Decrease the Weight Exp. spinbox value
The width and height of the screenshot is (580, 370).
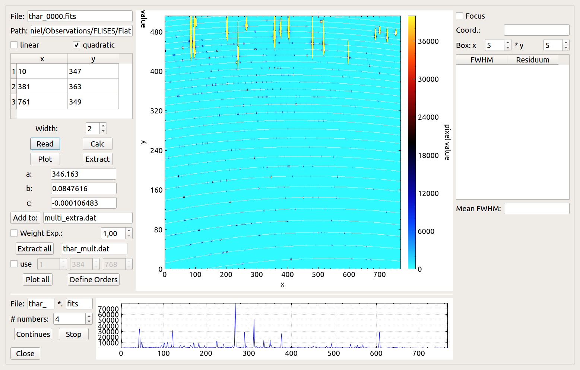(129, 236)
